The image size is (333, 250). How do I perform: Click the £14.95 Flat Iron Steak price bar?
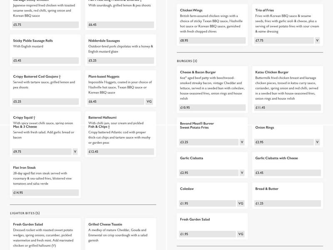pos(45,192)
